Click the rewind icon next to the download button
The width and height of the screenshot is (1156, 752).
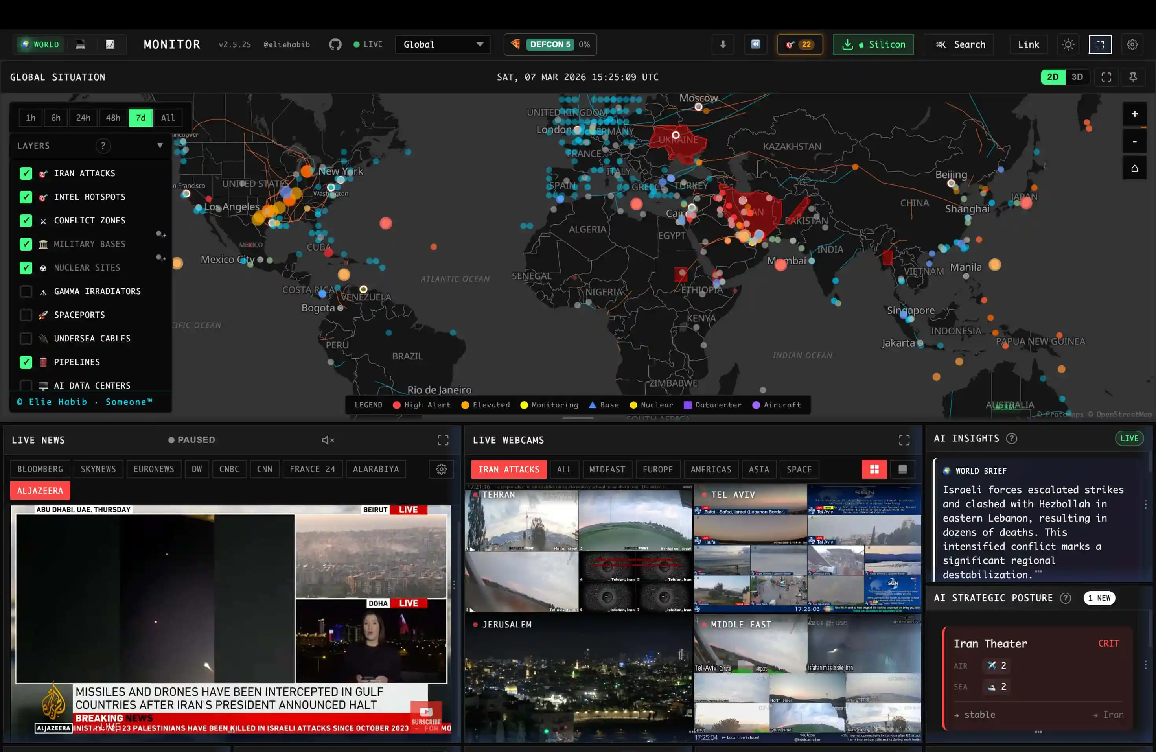tap(755, 44)
